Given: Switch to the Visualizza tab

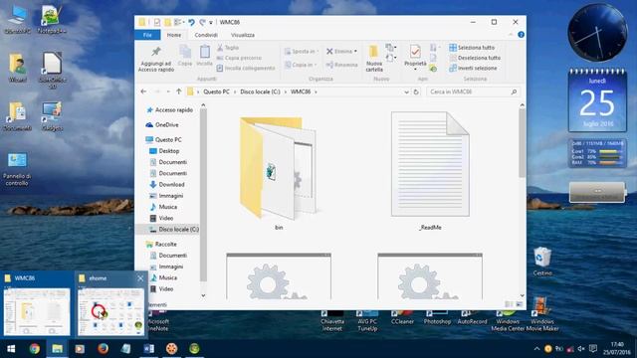Looking at the screenshot, I should coord(243,35).
